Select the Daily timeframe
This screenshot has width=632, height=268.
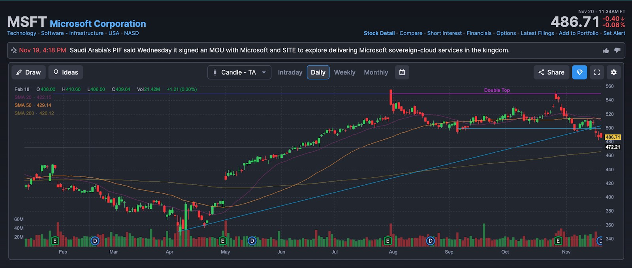point(318,72)
